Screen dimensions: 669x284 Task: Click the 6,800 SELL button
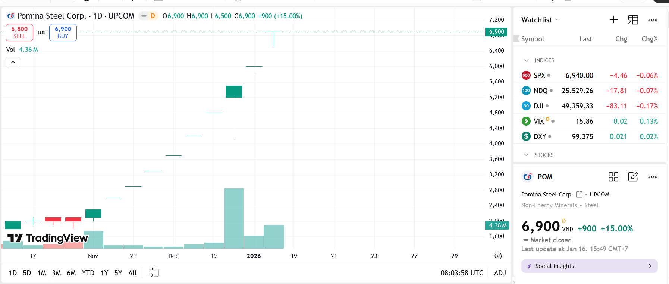coord(19,32)
